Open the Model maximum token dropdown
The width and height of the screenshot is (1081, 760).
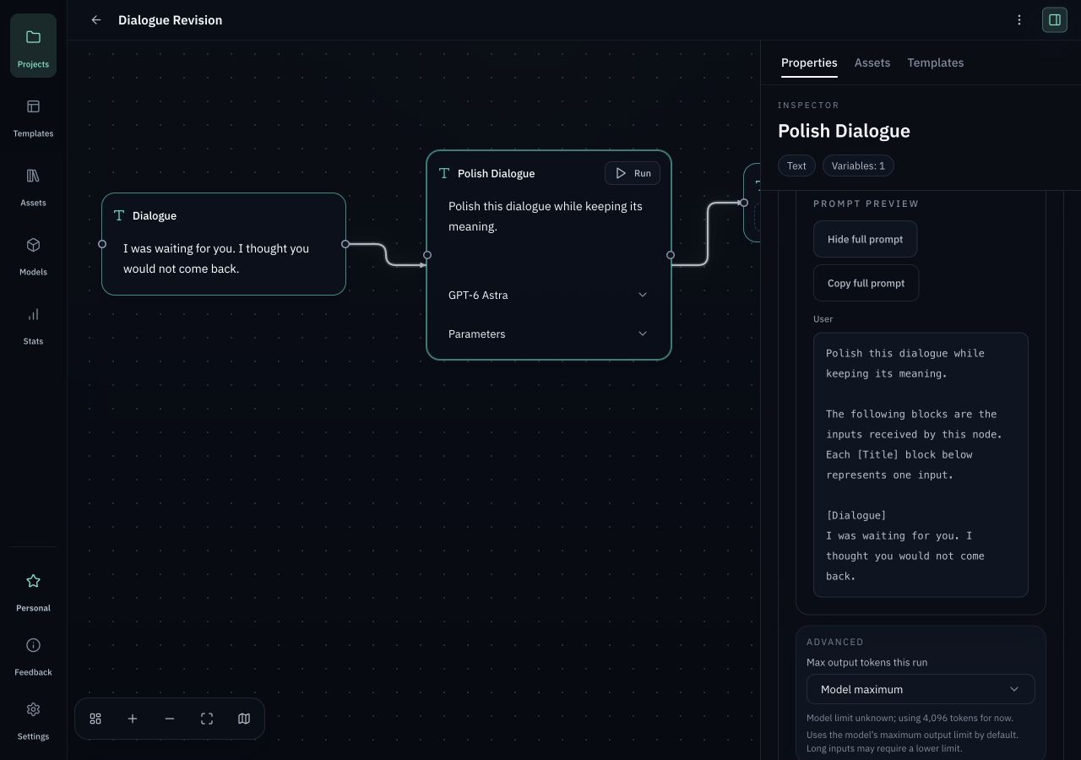[921, 689]
